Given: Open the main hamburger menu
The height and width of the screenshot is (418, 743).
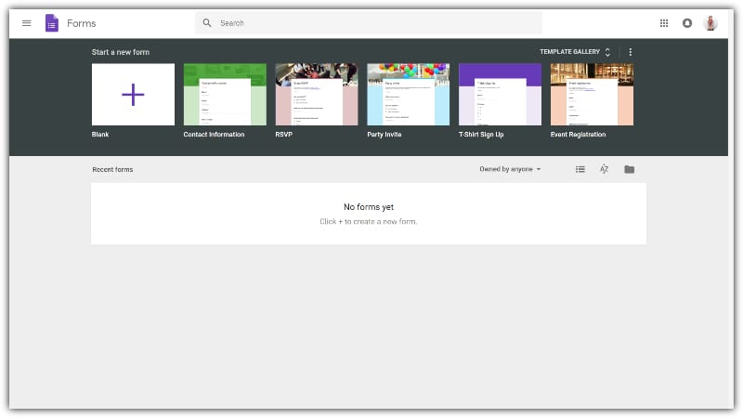Looking at the screenshot, I should [26, 23].
